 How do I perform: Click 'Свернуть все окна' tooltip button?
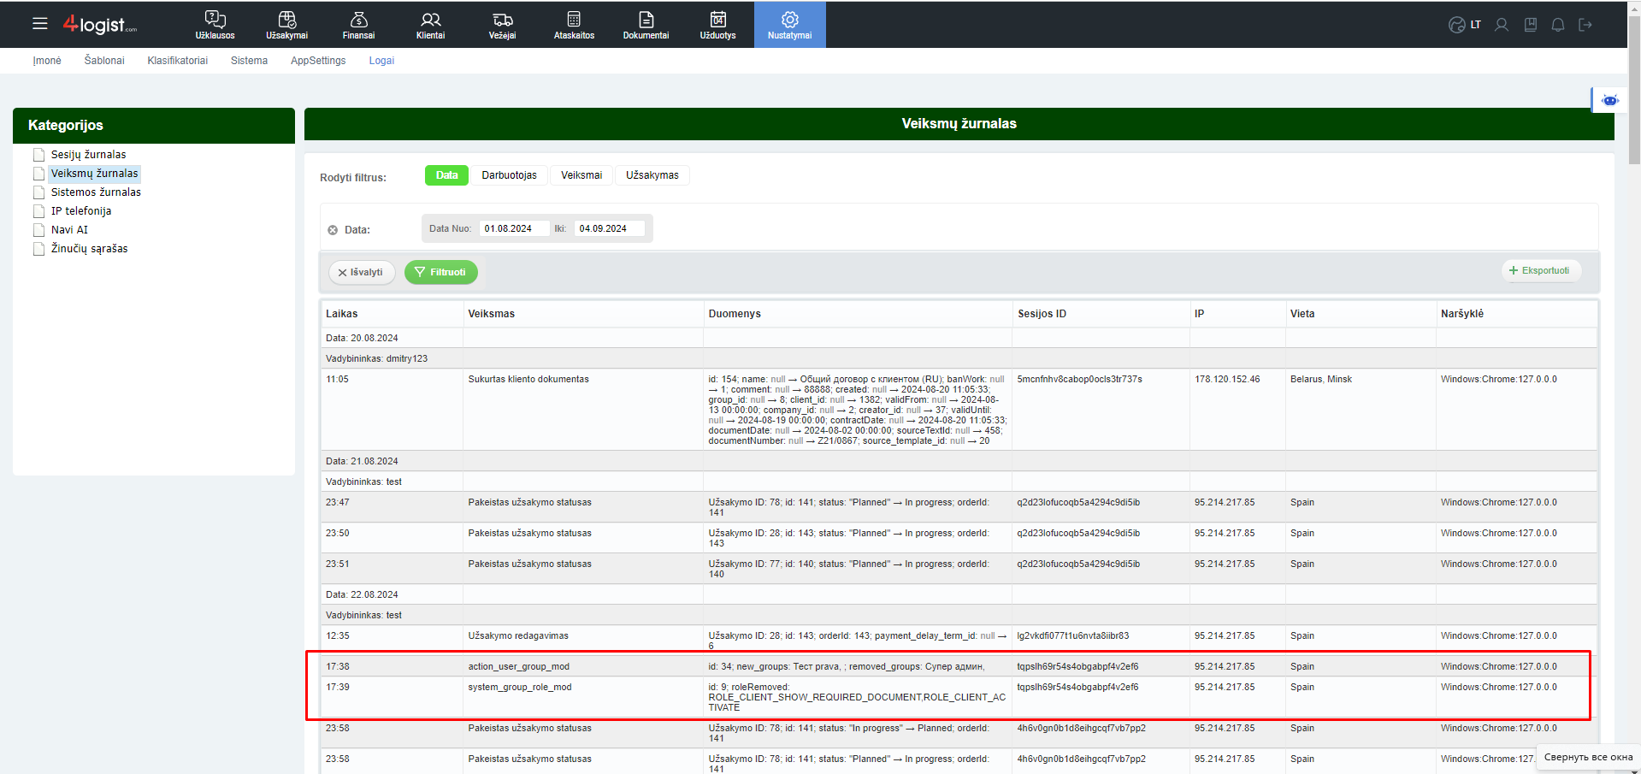pyautogui.click(x=1588, y=758)
